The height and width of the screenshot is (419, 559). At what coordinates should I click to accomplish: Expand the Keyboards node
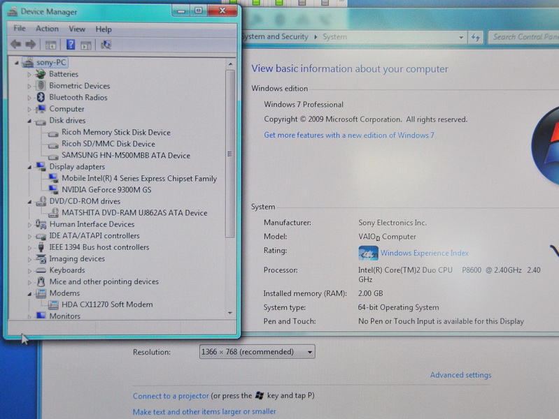pyautogui.click(x=29, y=270)
